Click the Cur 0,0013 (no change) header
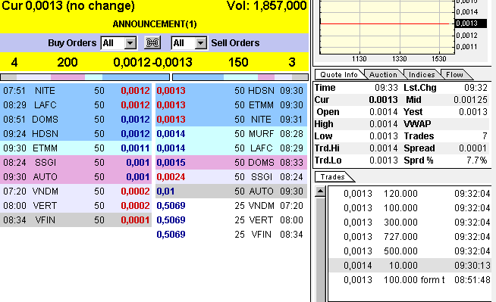Image resolution: width=496 pixels, height=302 pixels. (68, 6)
